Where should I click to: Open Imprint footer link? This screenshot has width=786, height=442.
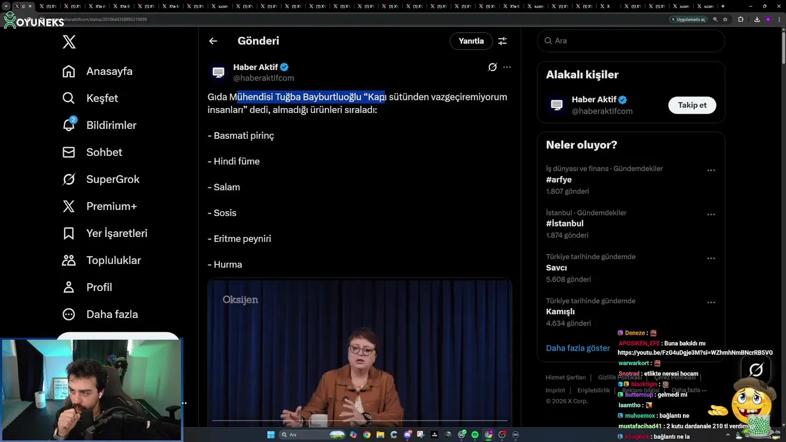point(555,390)
